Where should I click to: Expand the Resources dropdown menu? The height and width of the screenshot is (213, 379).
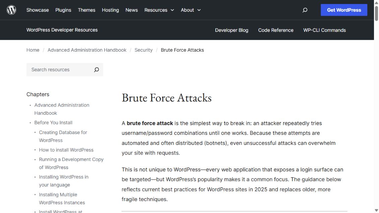coord(159,10)
